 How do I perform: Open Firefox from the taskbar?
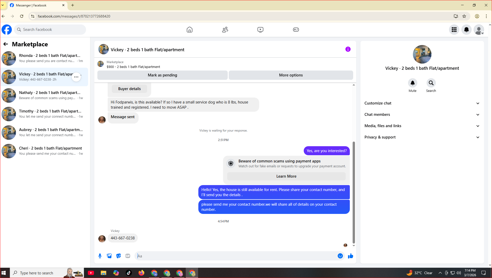141,273
